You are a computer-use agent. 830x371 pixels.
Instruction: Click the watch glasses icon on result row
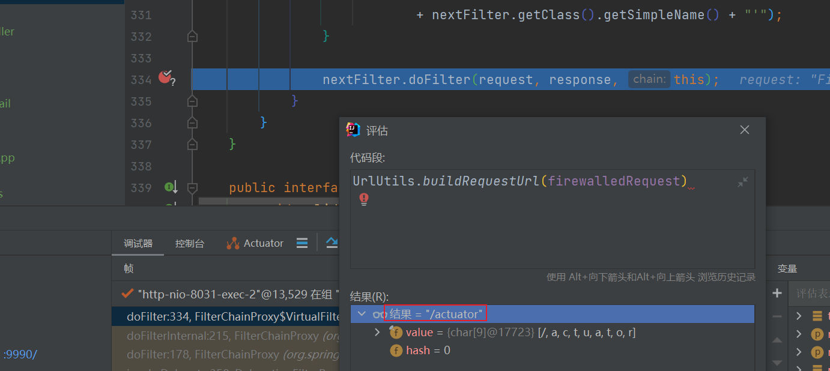click(x=380, y=314)
